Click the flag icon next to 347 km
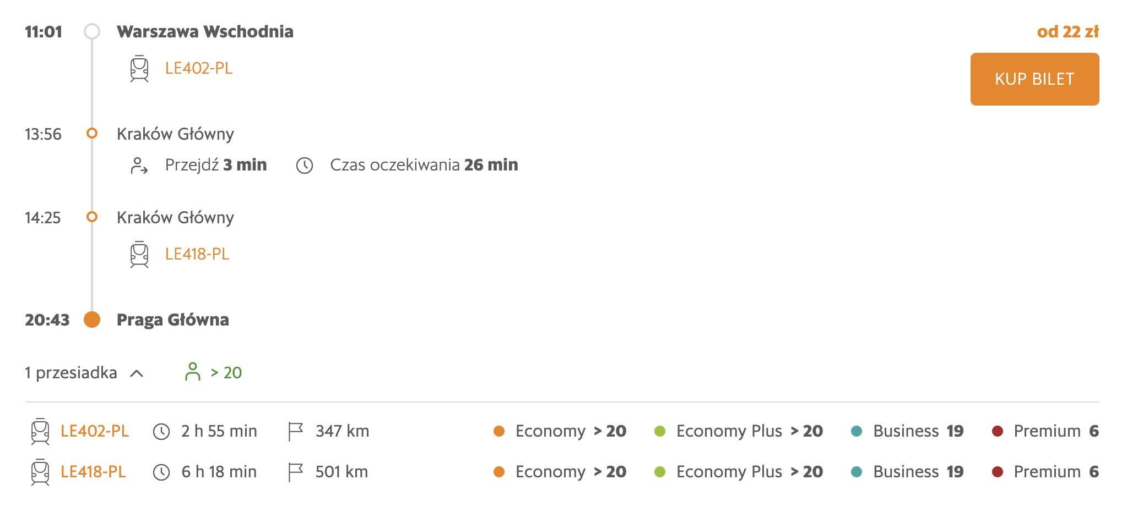Screen dimensions: 1127x507 point(296,432)
